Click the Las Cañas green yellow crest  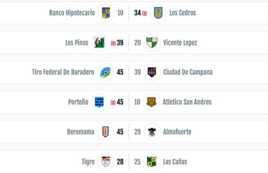(x=151, y=161)
